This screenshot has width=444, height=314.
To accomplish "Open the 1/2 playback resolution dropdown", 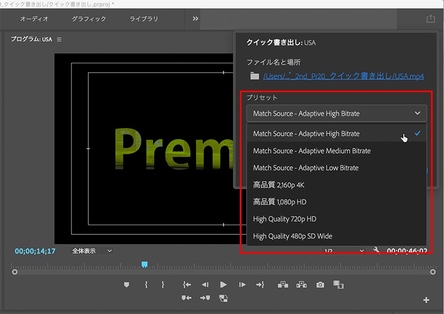I will click(x=343, y=251).
